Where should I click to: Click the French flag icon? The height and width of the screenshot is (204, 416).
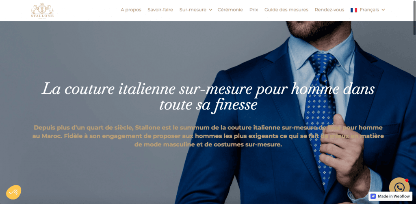click(x=354, y=10)
